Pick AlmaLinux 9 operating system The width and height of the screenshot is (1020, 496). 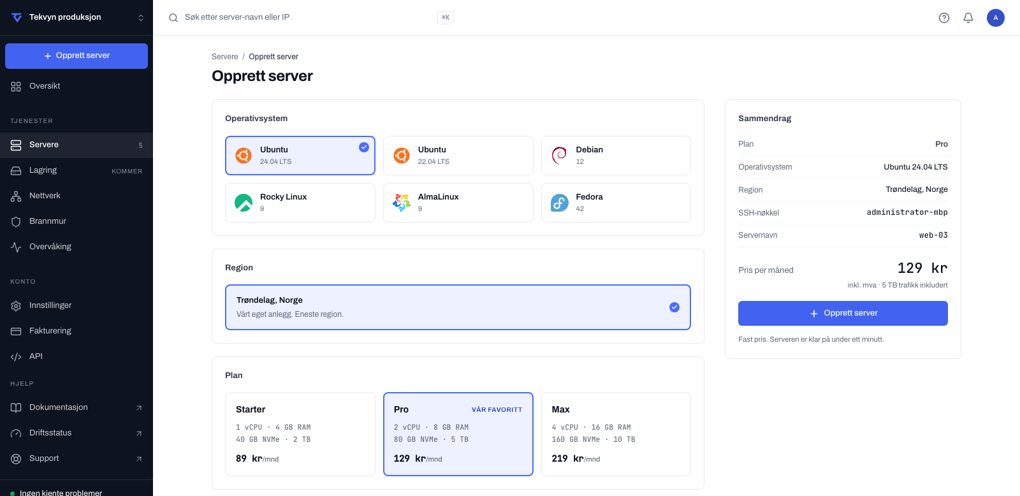(458, 203)
